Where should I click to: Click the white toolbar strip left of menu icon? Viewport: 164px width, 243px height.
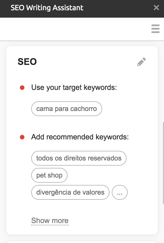(x=74, y=29)
